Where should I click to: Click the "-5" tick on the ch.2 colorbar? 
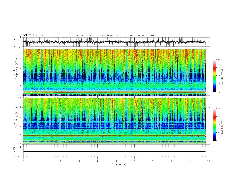coord(219,125)
